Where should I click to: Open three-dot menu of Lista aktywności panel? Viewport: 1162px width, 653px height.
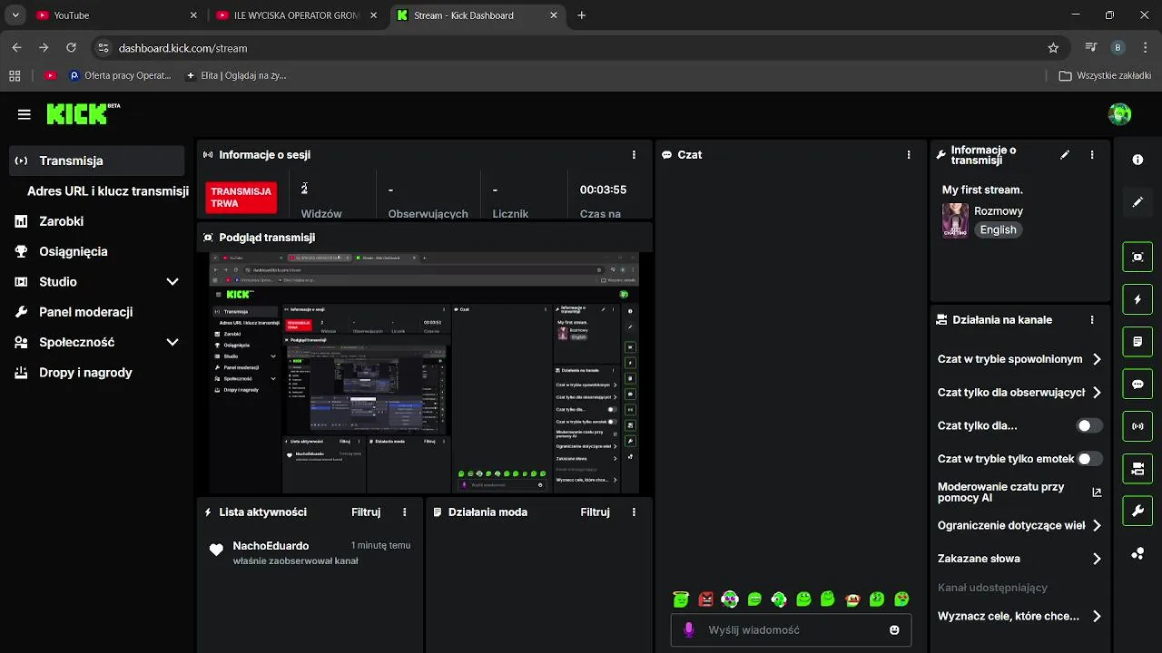click(x=405, y=512)
